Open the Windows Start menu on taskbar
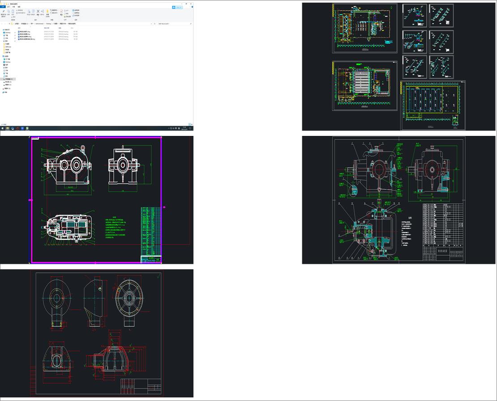497x401 pixels. [x=2, y=128]
